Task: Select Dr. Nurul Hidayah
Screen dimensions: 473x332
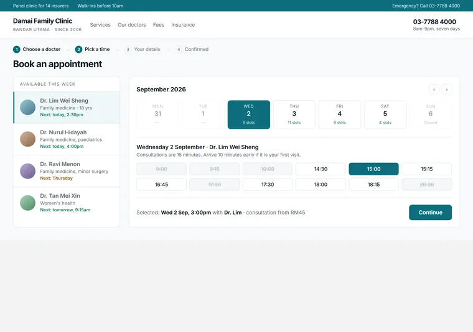Action: click(x=67, y=139)
